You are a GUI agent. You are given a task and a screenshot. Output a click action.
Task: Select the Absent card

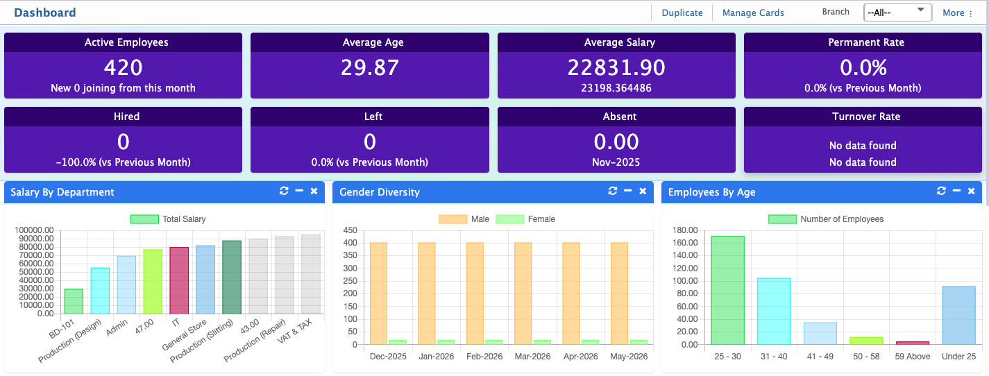[616, 139]
